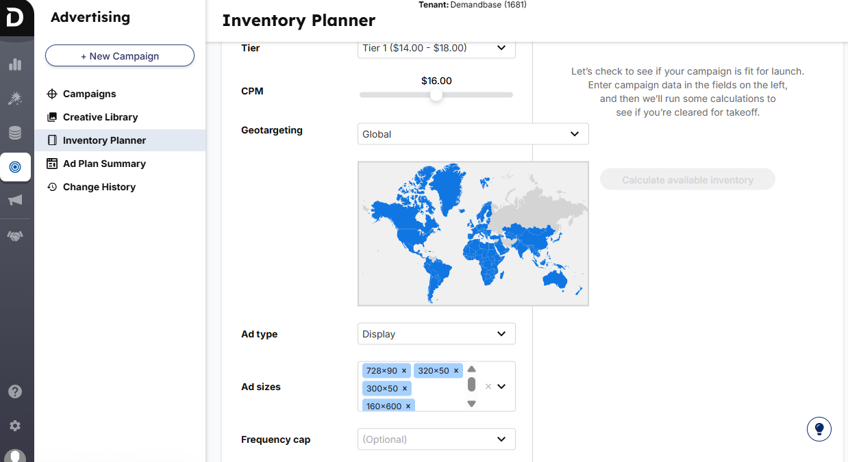Click the database icon in the left rail
The height and width of the screenshot is (462, 848).
(15, 132)
